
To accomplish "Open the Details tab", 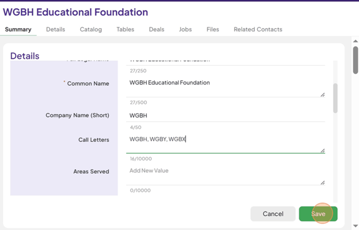I will (56, 29).
